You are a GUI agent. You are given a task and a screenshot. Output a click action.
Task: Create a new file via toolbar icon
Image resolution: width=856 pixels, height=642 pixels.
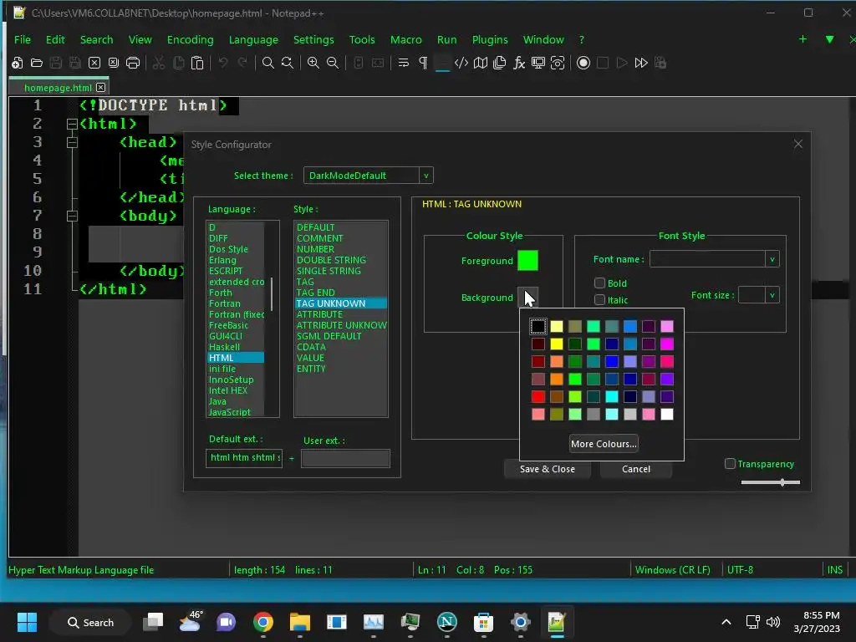pos(18,63)
